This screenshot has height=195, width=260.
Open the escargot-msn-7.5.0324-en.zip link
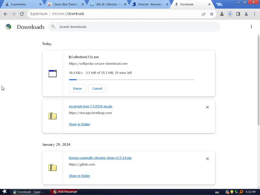tap(91, 106)
